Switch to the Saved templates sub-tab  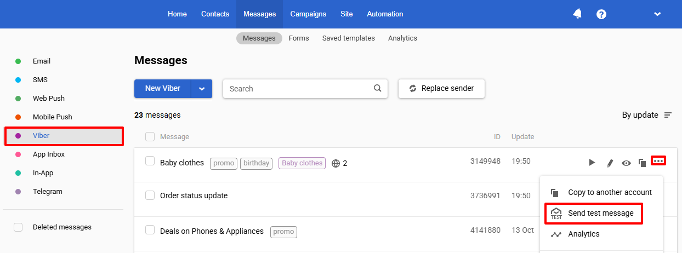point(349,38)
